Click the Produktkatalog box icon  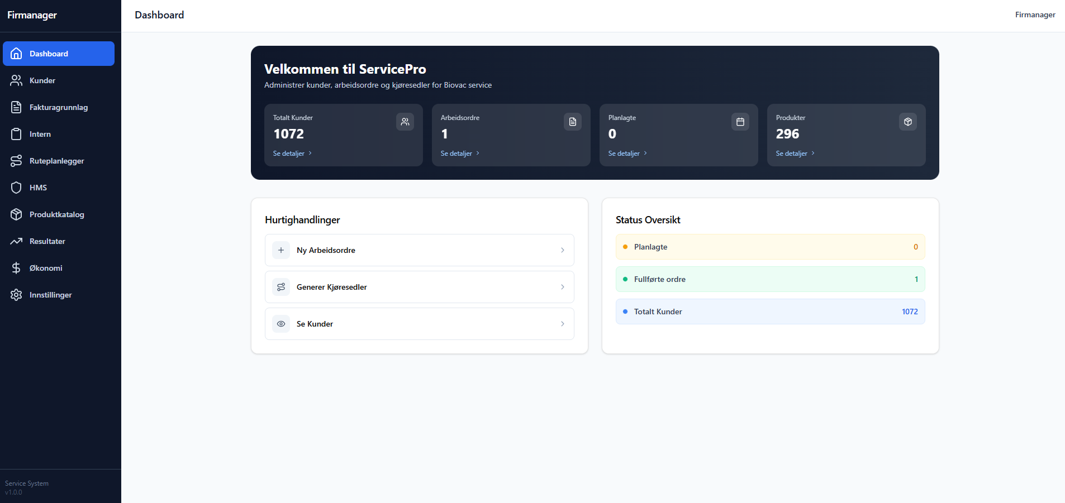click(x=16, y=214)
